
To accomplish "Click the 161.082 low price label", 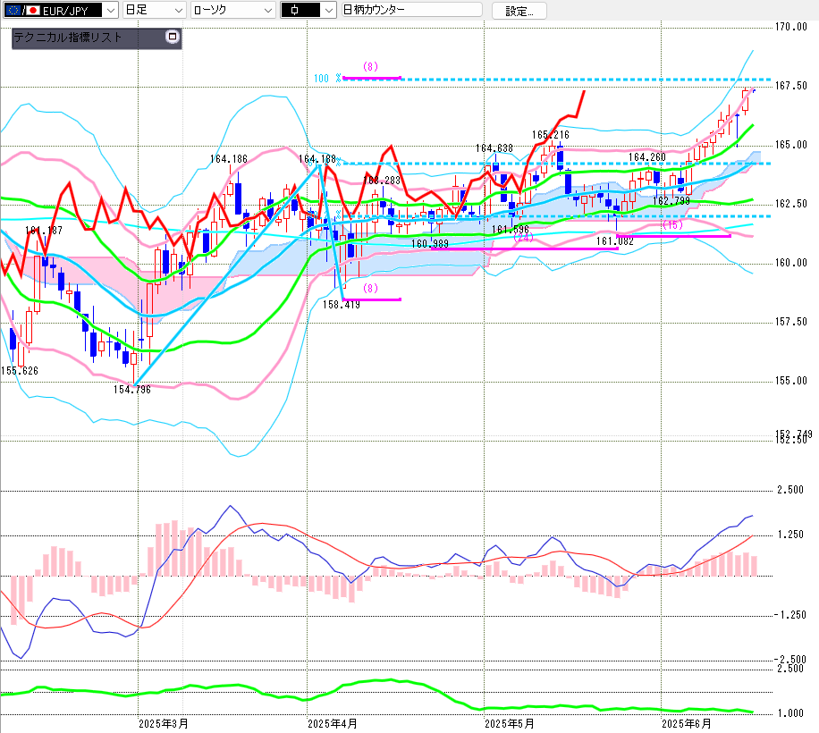I will pyautogui.click(x=615, y=241).
